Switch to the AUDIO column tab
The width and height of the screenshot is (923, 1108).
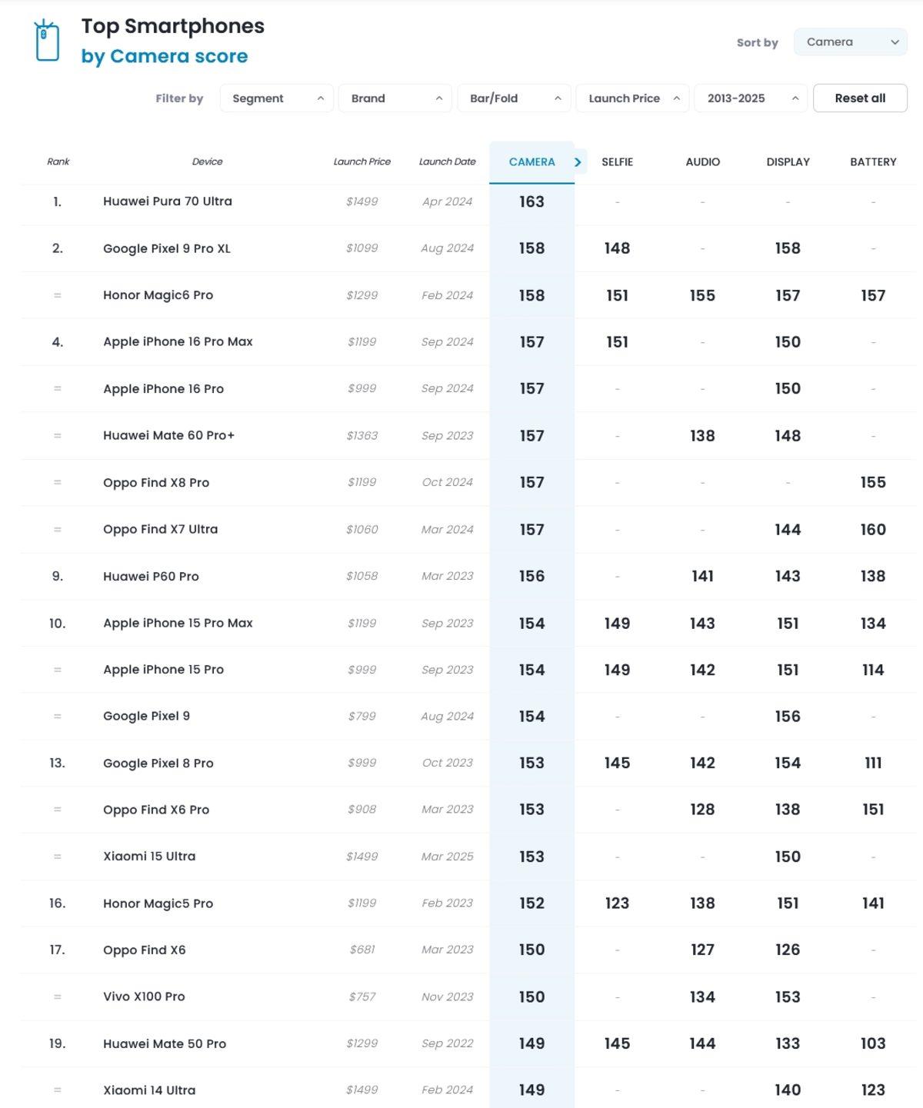[702, 162]
